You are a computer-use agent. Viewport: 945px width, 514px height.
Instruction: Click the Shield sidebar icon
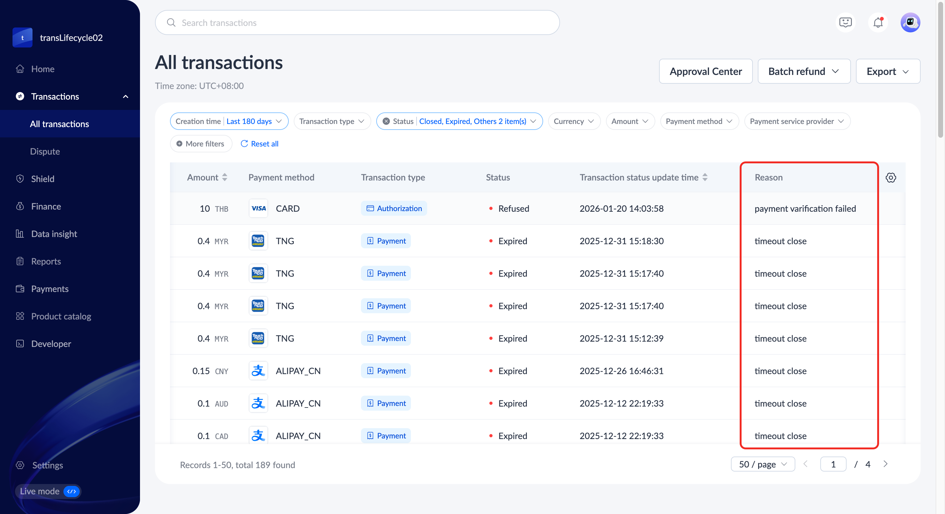point(20,179)
